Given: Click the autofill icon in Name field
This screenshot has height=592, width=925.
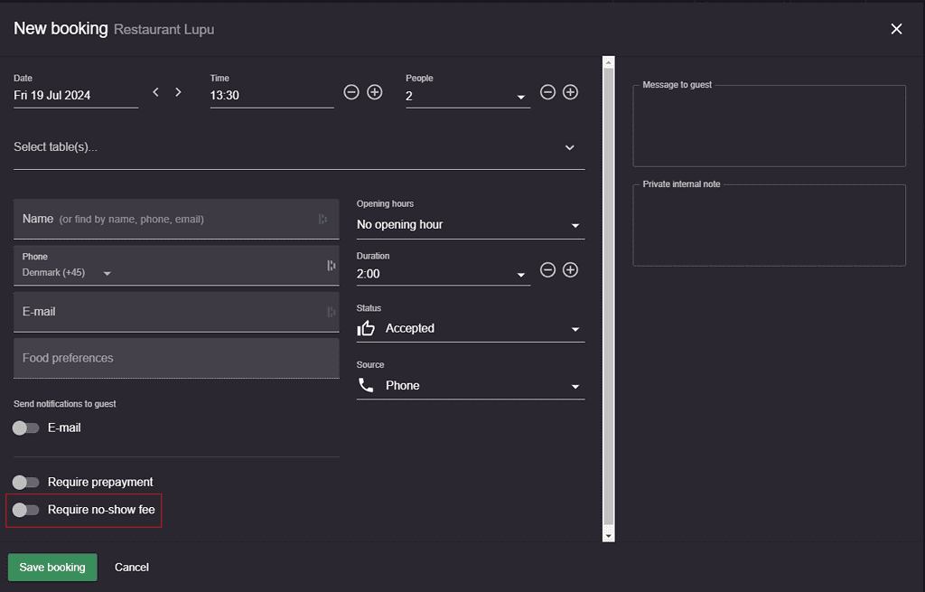Looking at the screenshot, I should [322, 219].
